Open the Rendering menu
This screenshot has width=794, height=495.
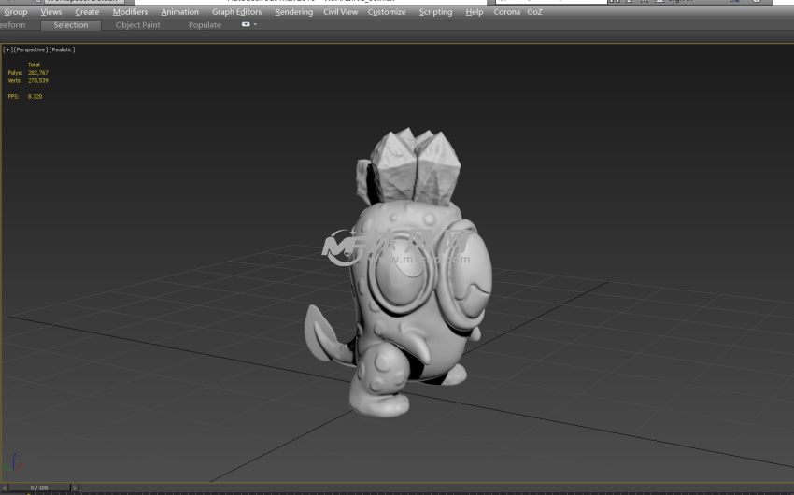(x=293, y=12)
